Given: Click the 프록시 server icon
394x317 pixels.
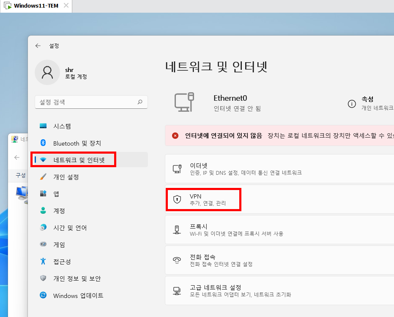Looking at the screenshot, I should tap(177, 230).
